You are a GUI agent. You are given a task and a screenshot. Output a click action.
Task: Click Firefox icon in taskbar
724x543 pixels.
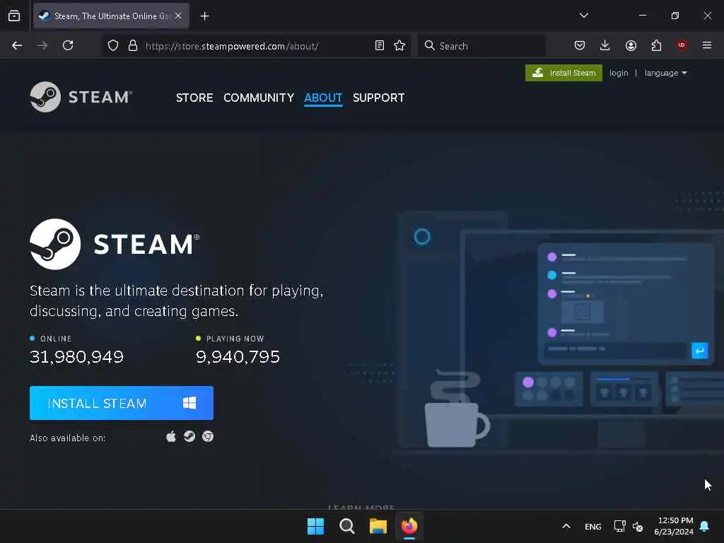tap(409, 526)
